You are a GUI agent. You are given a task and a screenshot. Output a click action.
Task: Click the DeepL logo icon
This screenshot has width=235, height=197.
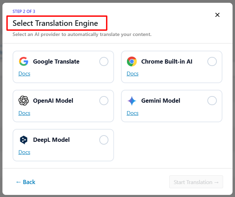[23, 140]
